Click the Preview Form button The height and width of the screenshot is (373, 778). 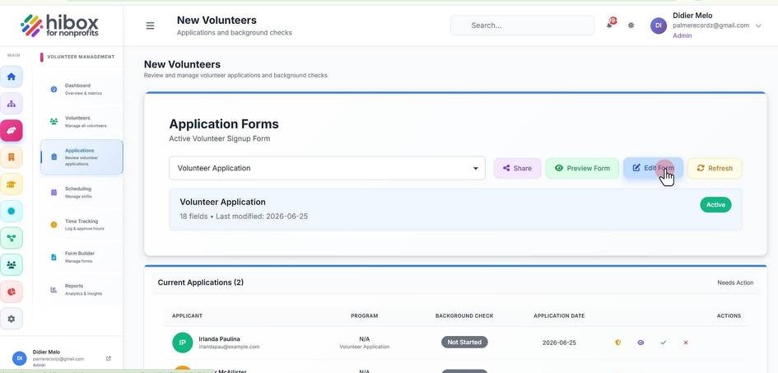point(582,168)
